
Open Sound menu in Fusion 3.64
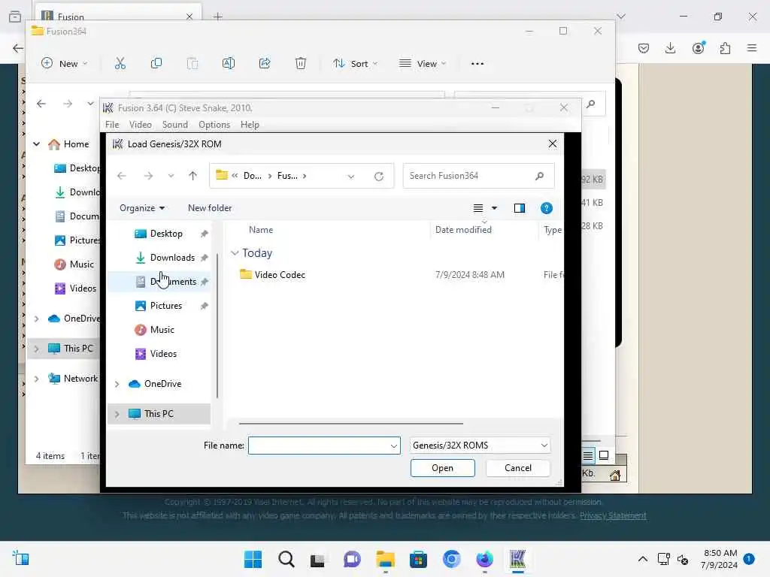tap(174, 125)
